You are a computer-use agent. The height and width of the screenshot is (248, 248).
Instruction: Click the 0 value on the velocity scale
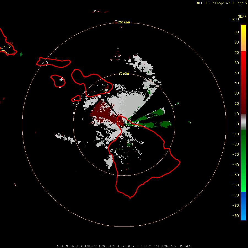[x=238, y=124]
